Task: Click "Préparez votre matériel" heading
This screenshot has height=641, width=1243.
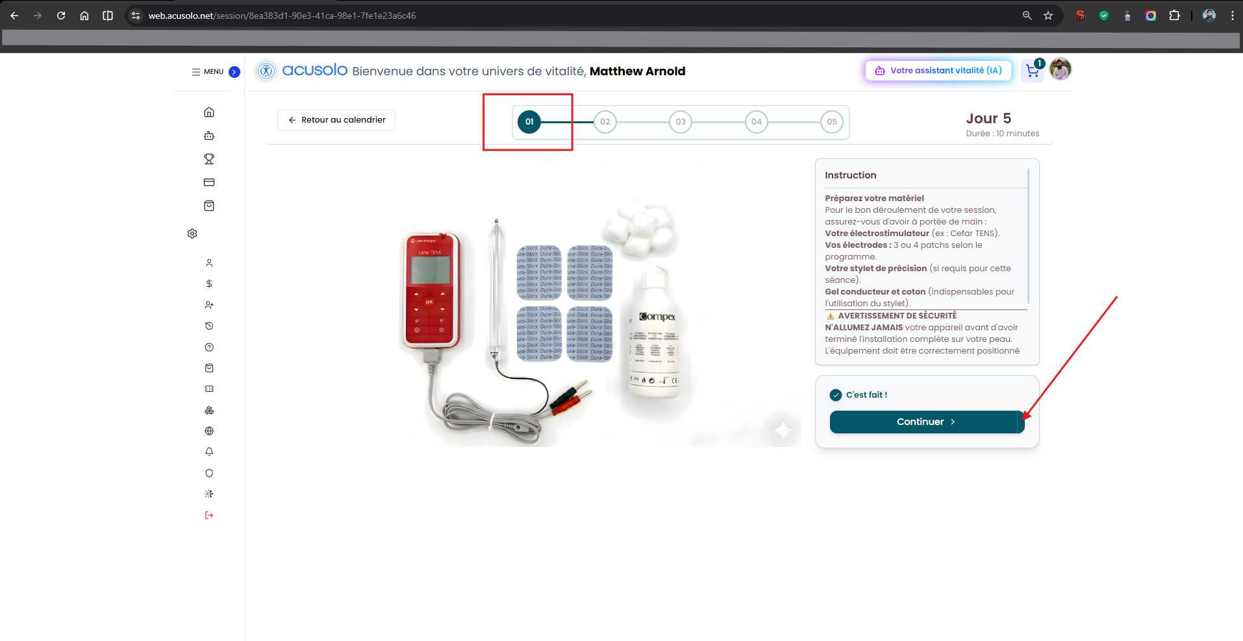Action: [x=874, y=199]
